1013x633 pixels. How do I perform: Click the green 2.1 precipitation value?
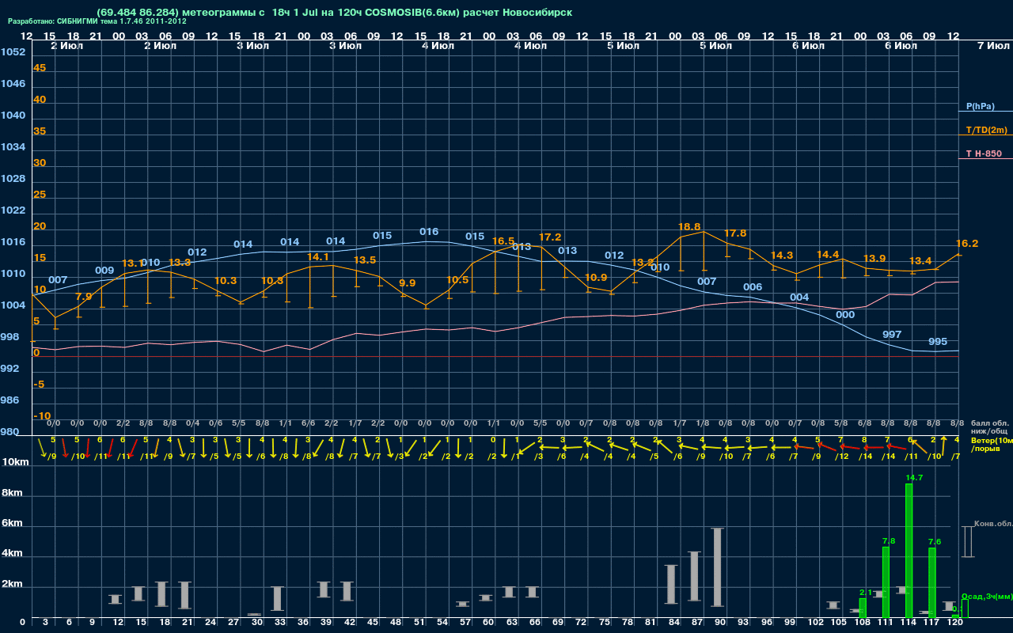pos(866,592)
